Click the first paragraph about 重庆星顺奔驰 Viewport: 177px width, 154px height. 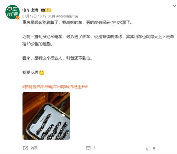pos(77,22)
